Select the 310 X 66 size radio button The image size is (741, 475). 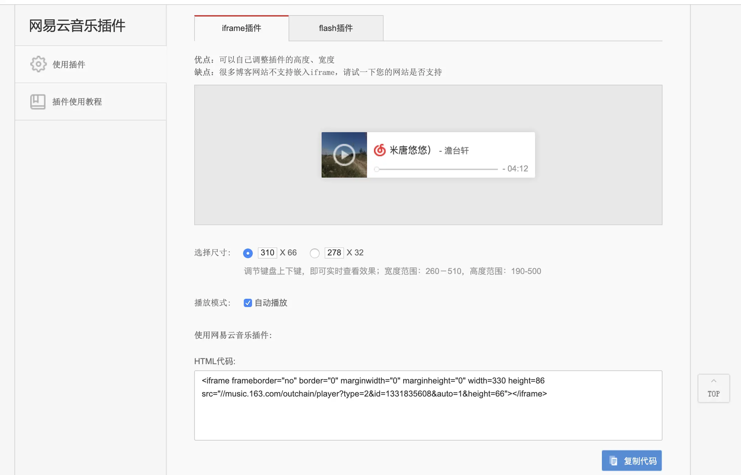click(248, 253)
